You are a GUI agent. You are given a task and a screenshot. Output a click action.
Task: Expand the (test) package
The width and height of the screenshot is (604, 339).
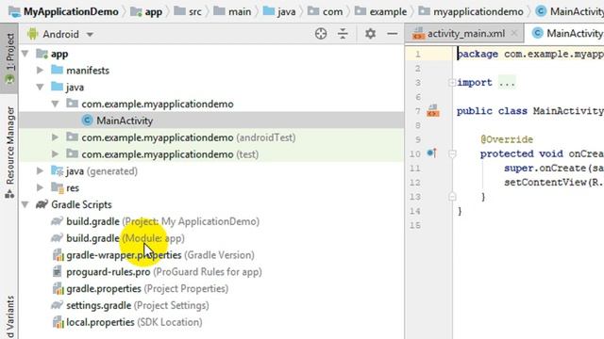click(55, 154)
